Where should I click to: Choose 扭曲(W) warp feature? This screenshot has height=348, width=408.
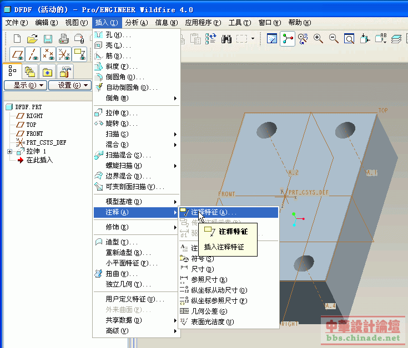[137, 273]
